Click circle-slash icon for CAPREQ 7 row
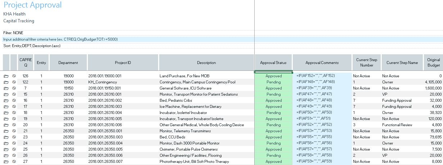 click(14, 88)
